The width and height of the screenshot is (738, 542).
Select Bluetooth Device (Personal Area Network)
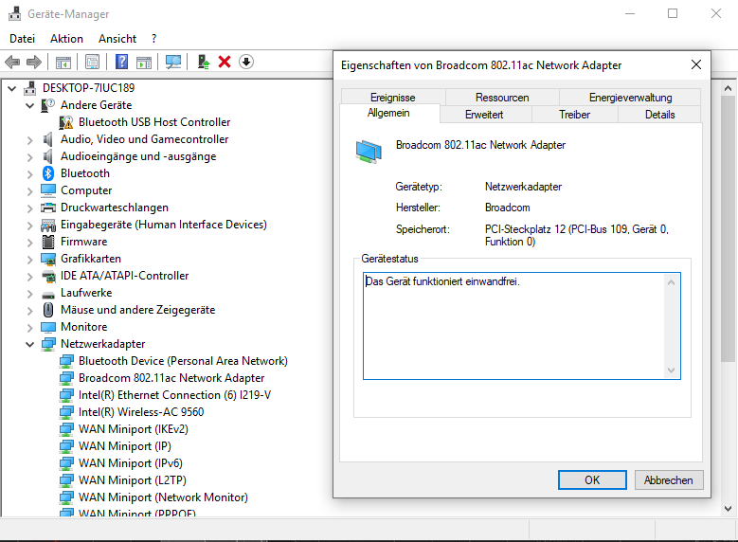click(x=183, y=361)
